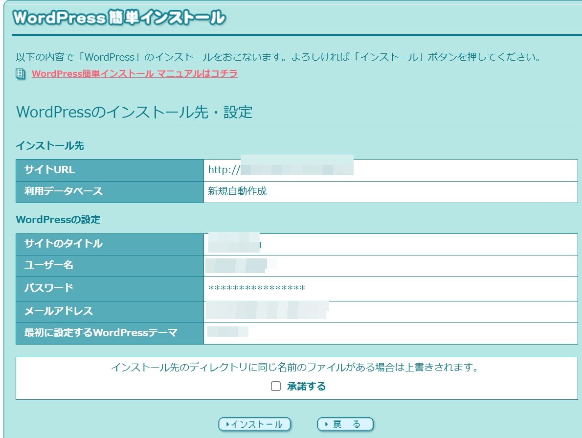Click the サイトのタイトル label cell
This screenshot has height=438, width=582.
pyautogui.click(x=110, y=244)
